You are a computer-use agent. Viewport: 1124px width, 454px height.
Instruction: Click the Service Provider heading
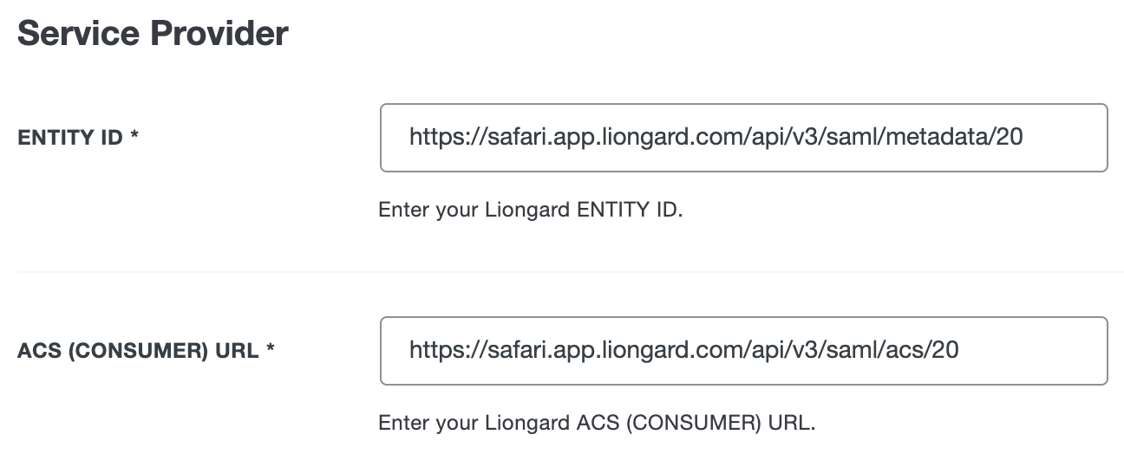coord(153,34)
